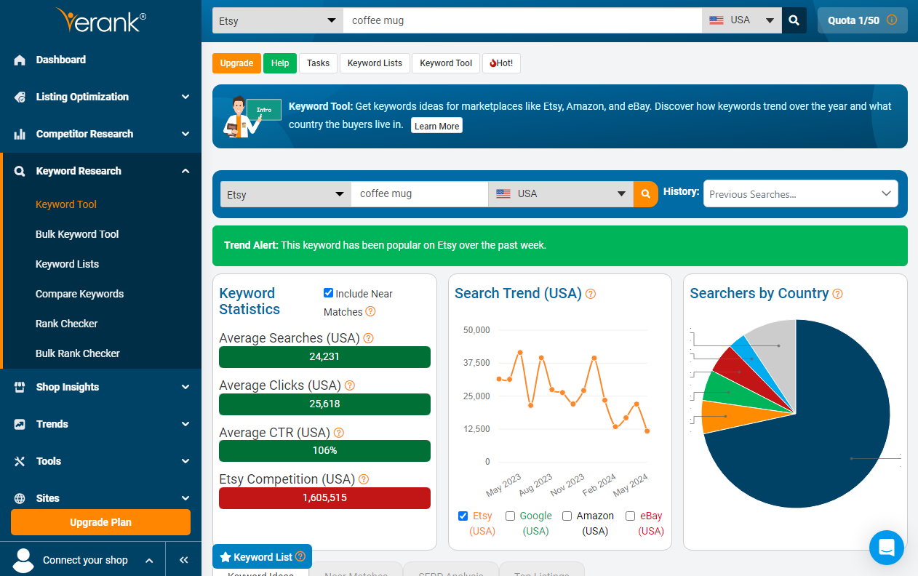
Task: Click the Competitor Research bar chart icon
Action: (x=20, y=135)
